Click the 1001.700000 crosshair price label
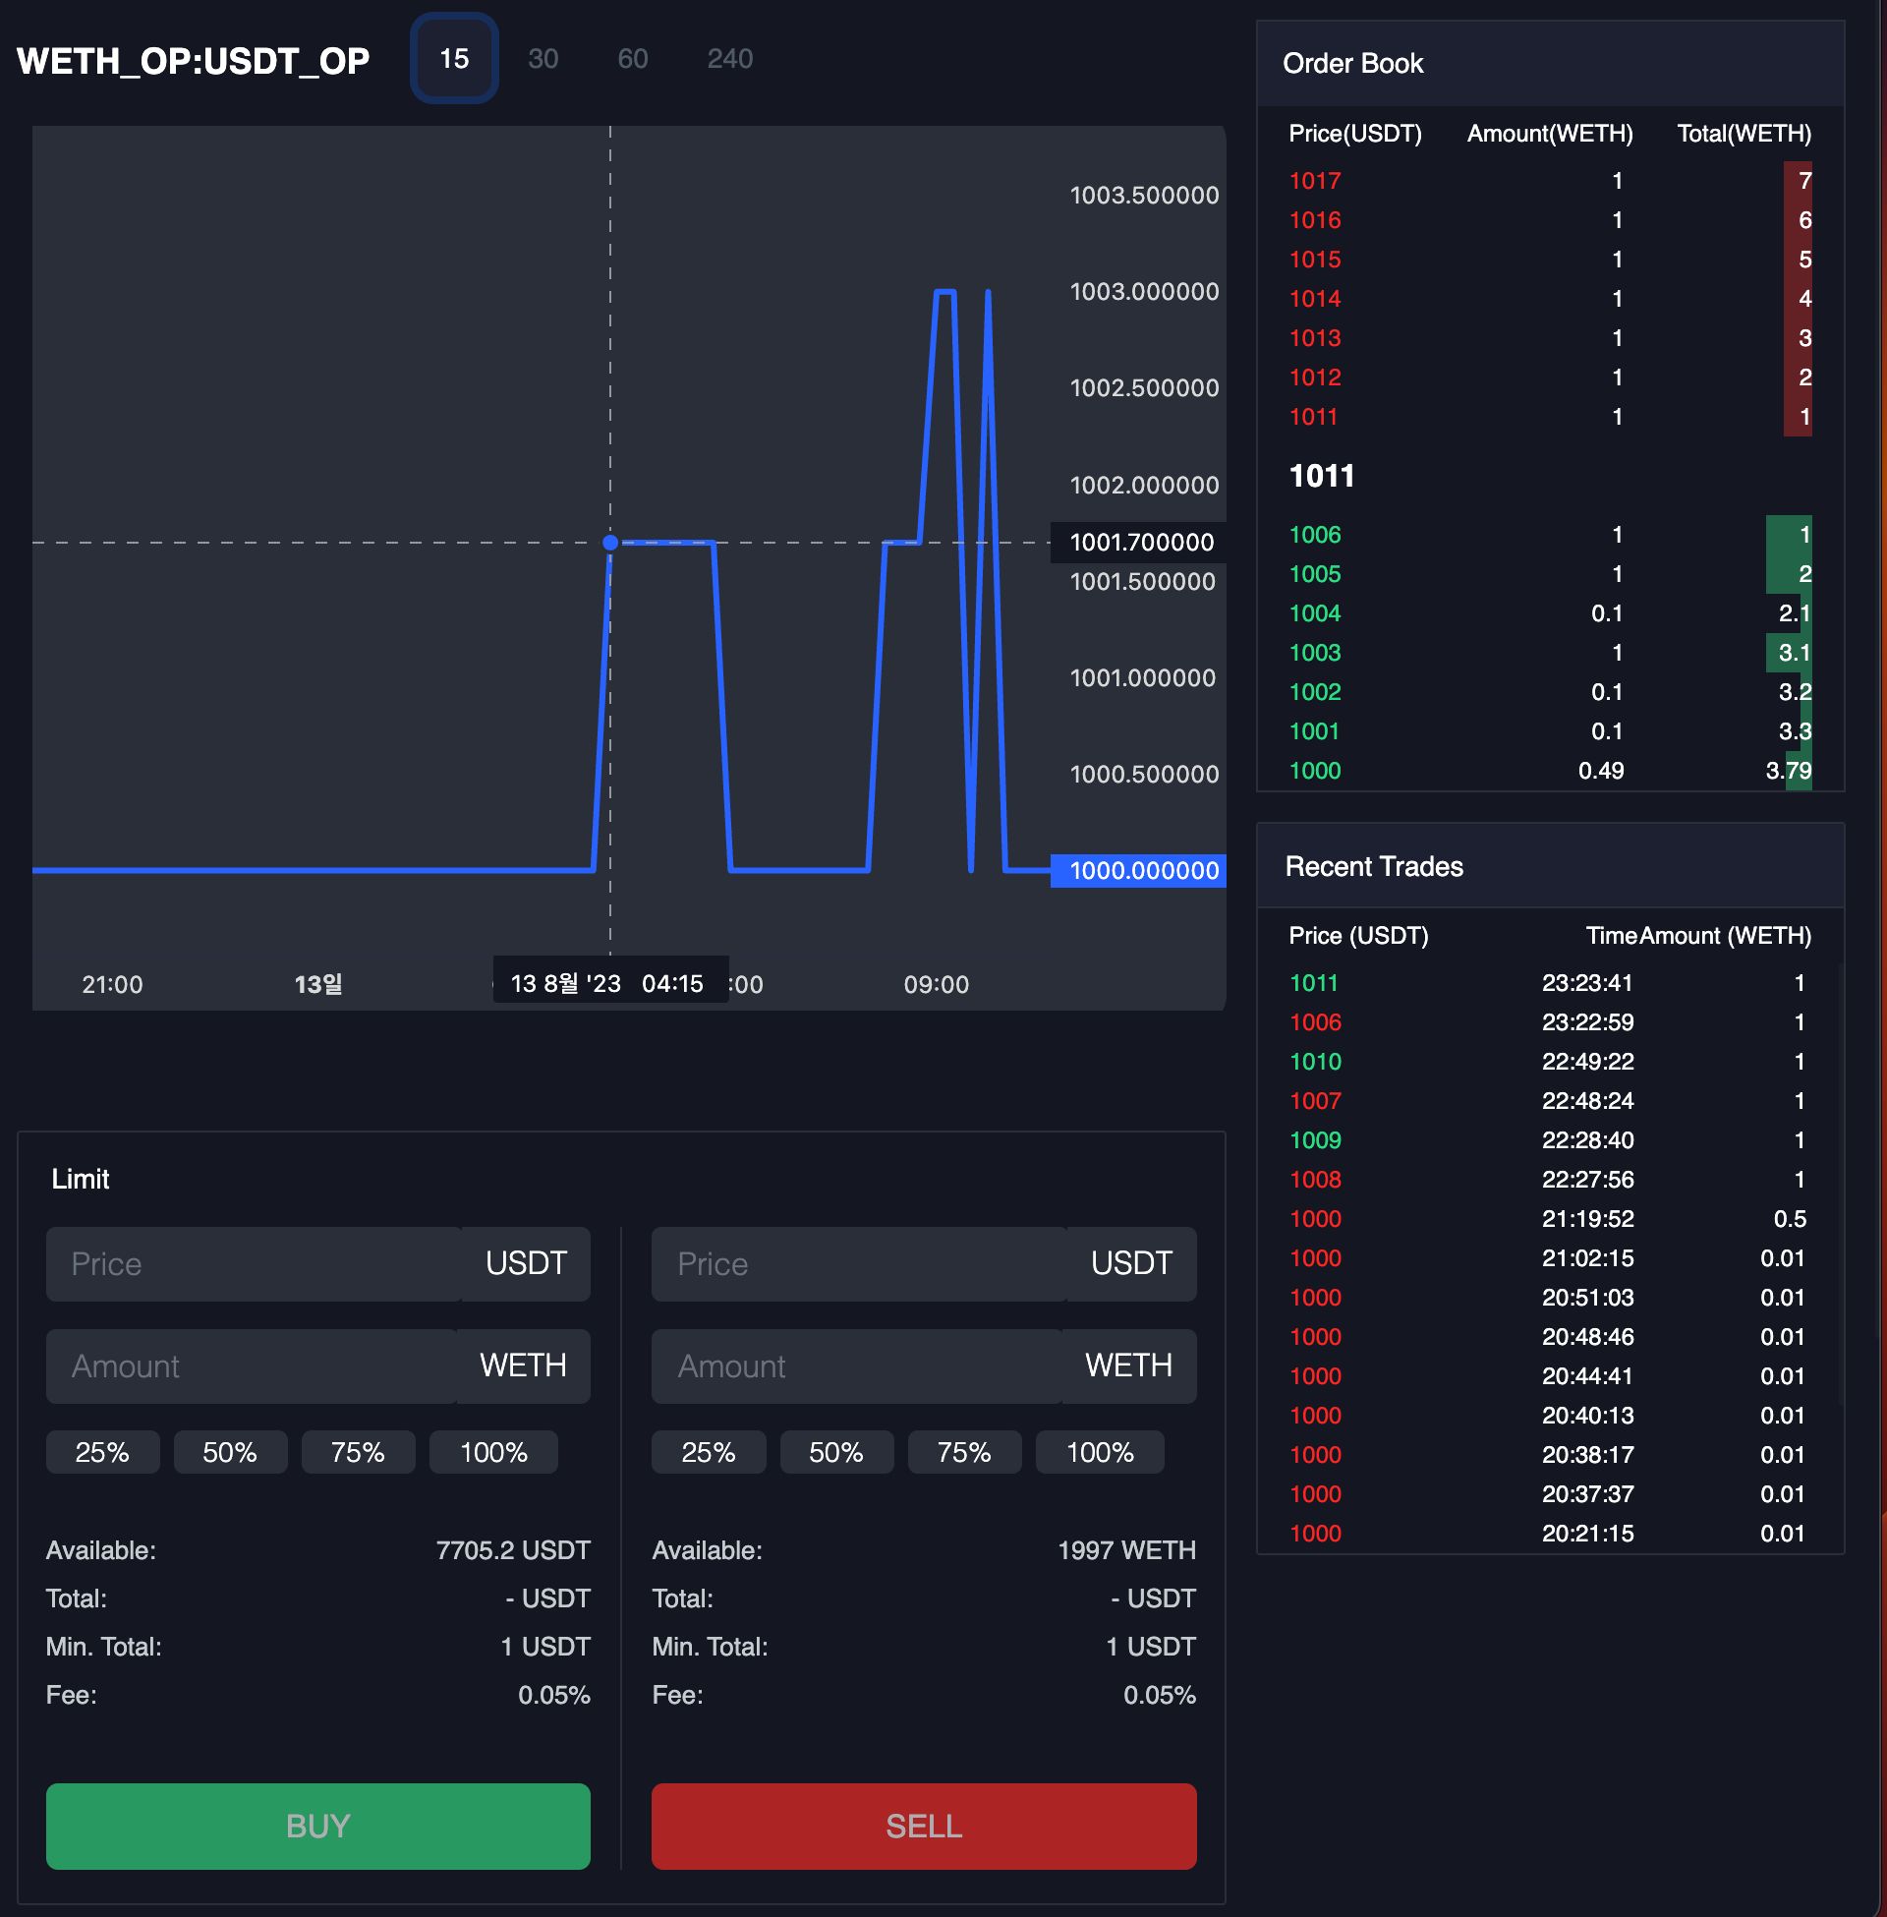1887x1917 pixels. pos(1138,543)
